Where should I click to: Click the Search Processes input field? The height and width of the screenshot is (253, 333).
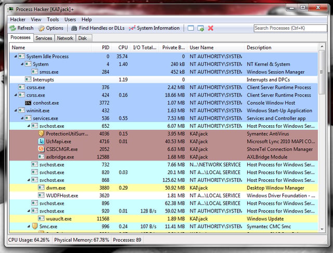click(290, 28)
